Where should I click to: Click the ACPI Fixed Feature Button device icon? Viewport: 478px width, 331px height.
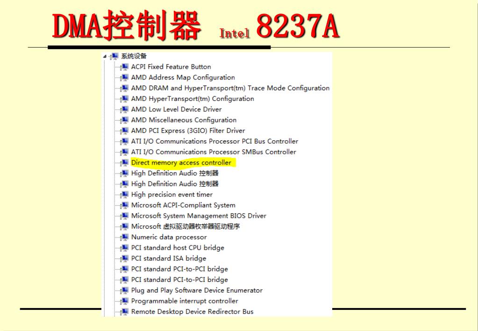click(124, 67)
